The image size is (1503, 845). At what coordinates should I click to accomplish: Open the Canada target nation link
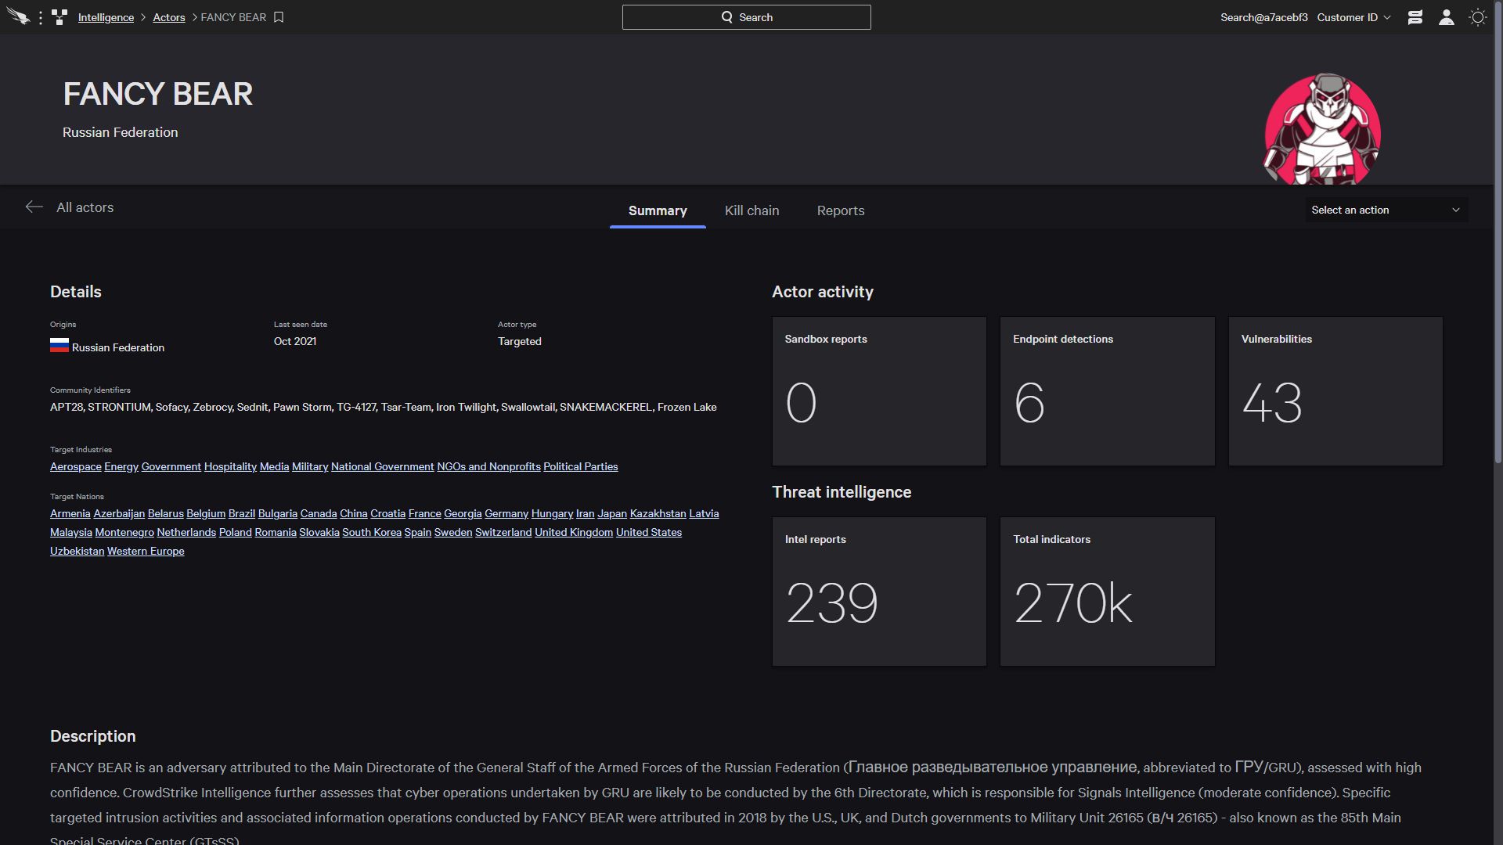[319, 513]
